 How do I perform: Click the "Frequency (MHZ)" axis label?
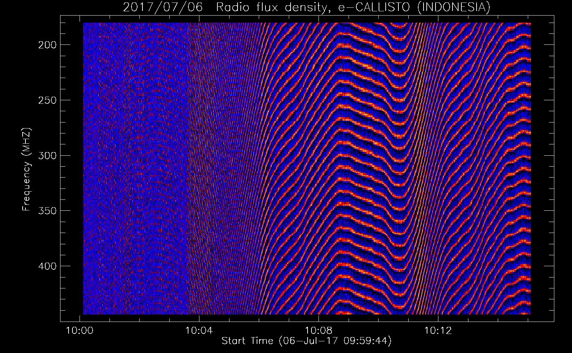tap(27, 169)
